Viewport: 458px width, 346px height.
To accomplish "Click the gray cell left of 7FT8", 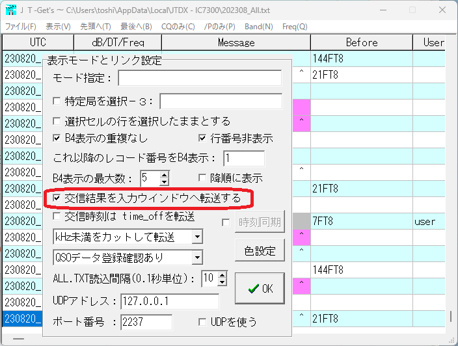I will pos(301,221).
